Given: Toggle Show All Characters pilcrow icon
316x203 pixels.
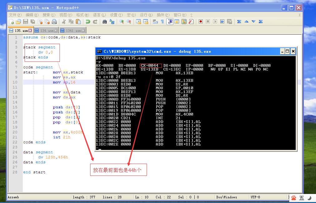Looking at the screenshot, I should [x=162, y=22].
